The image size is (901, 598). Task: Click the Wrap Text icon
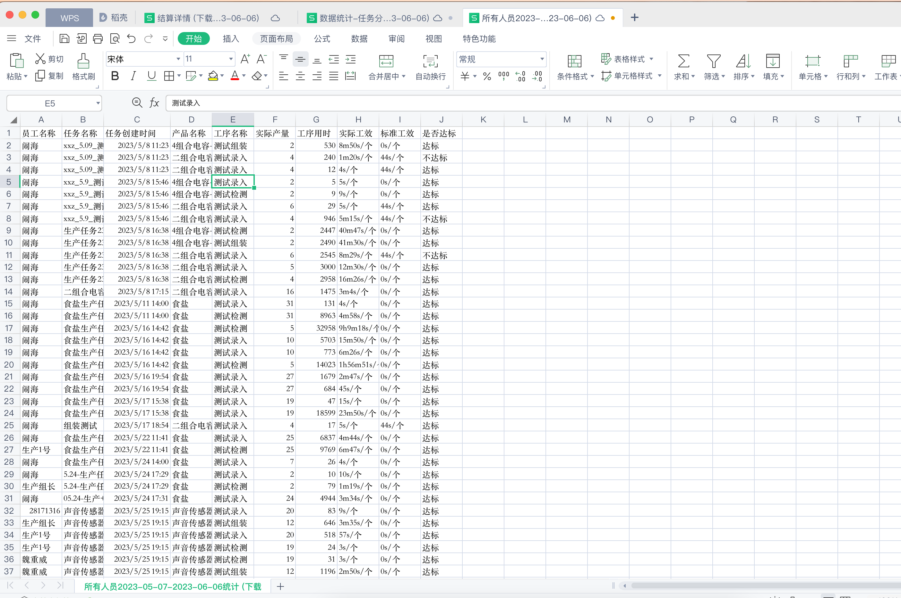pos(430,61)
